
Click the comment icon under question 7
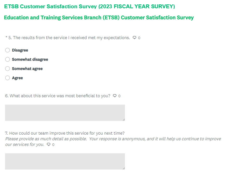[x=49, y=144]
